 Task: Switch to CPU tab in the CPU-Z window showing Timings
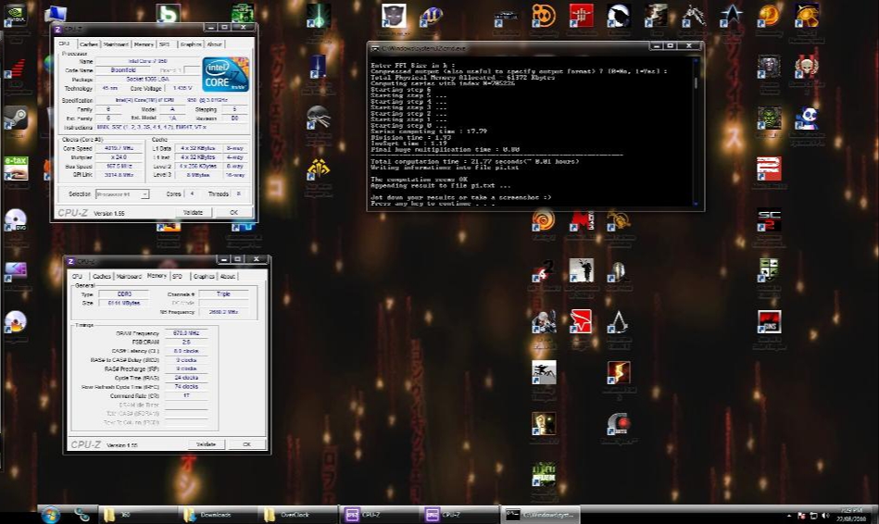click(x=78, y=276)
